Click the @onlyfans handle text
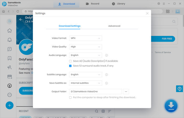The height and width of the screenshot is (118, 184). 24,63
